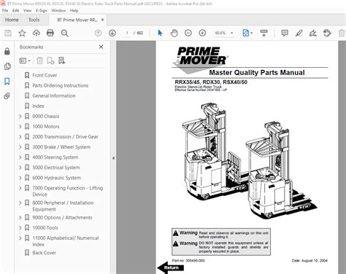Select the Hand pan tool
This screenshot has width=346, height=274.
[x=174, y=33]
